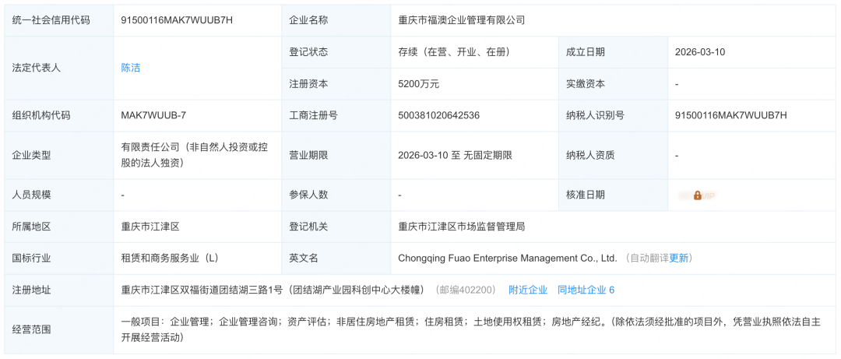Select organization code MAK7WUUB-7

coord(153,115)
